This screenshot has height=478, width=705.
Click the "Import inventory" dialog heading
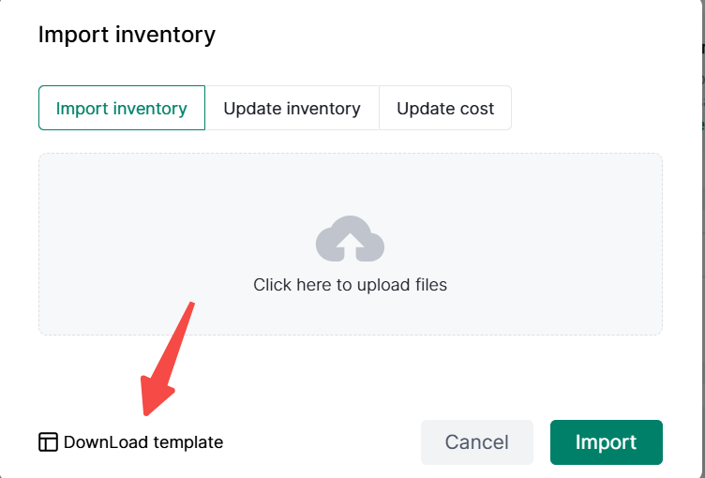pyautogui.click(x=127, y=36)
